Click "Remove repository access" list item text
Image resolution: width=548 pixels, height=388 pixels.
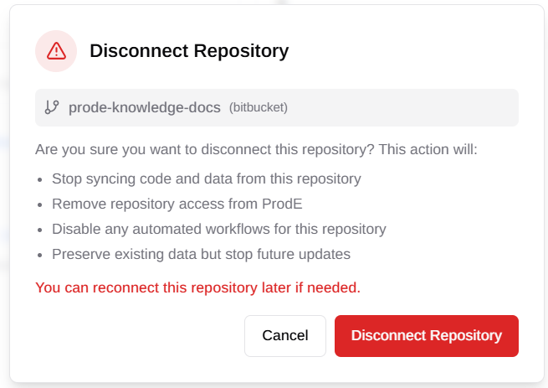[177, 204]
